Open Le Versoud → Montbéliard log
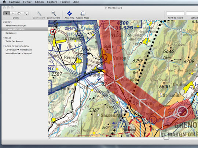Image resolution: width=198 pixels, height=148 pixels. (x=18, y=50)
